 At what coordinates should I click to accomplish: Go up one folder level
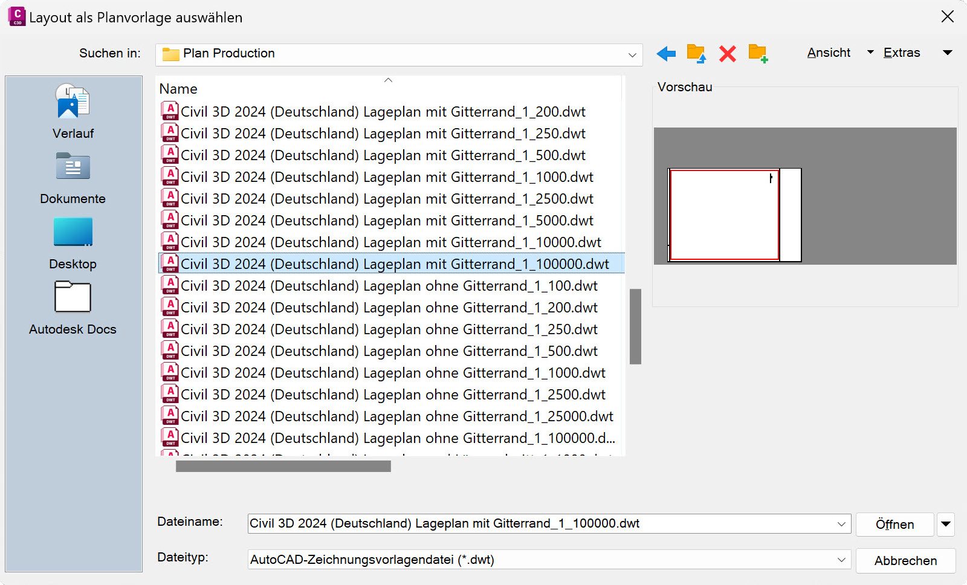(x=696, y=54)
